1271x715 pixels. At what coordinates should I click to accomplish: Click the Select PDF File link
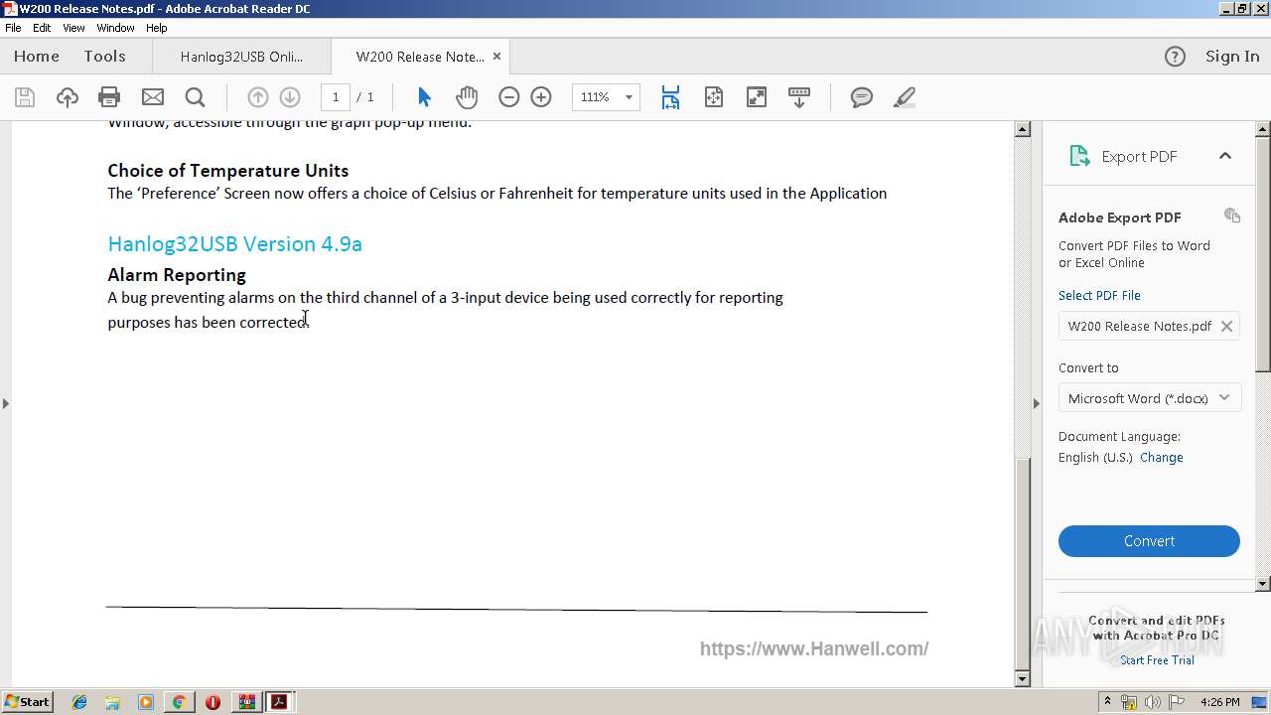click(1099, 295)
